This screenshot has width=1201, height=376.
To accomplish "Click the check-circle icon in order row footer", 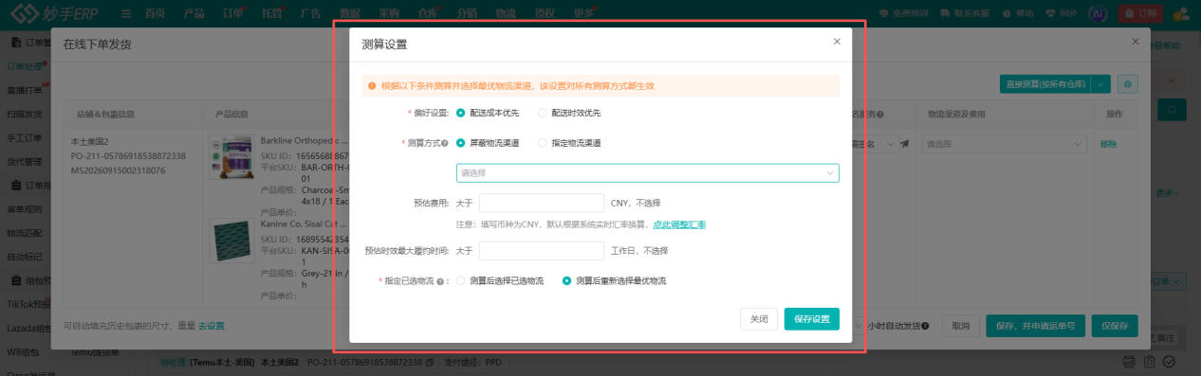I will click(1170, 362).
